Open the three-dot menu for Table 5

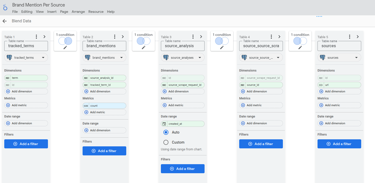pos(350,37)
